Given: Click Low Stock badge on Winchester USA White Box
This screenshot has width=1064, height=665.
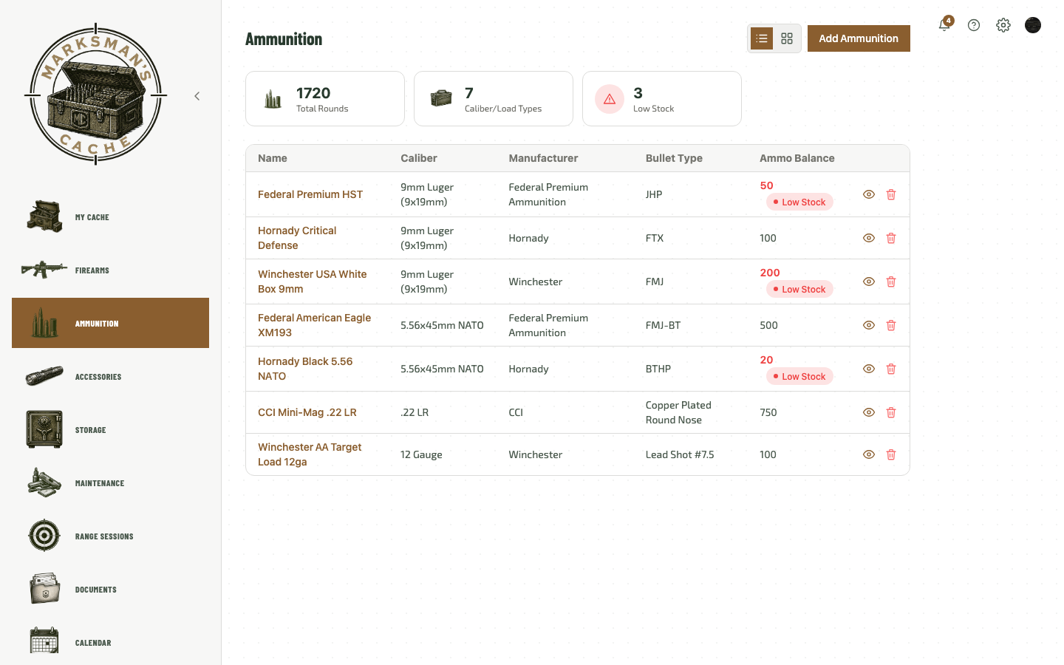Looking at the screenshot, I should 799,289.
